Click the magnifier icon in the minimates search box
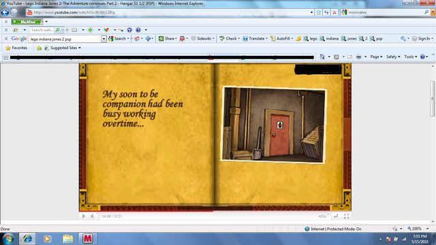This screenshot has height=245, width=436. [x=426, y=12]
